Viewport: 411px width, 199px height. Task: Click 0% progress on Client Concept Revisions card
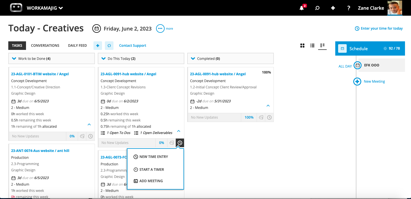click(162, 143)
